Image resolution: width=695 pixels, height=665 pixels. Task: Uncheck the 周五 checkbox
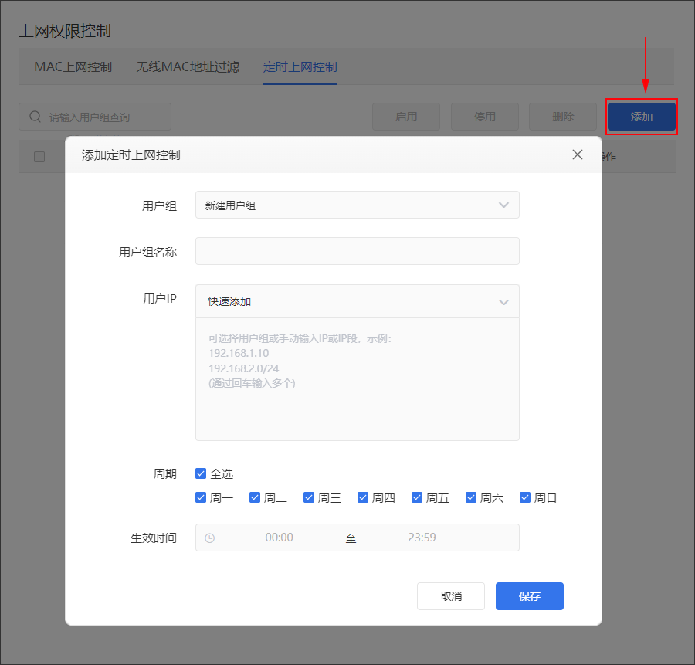point(417,497)
